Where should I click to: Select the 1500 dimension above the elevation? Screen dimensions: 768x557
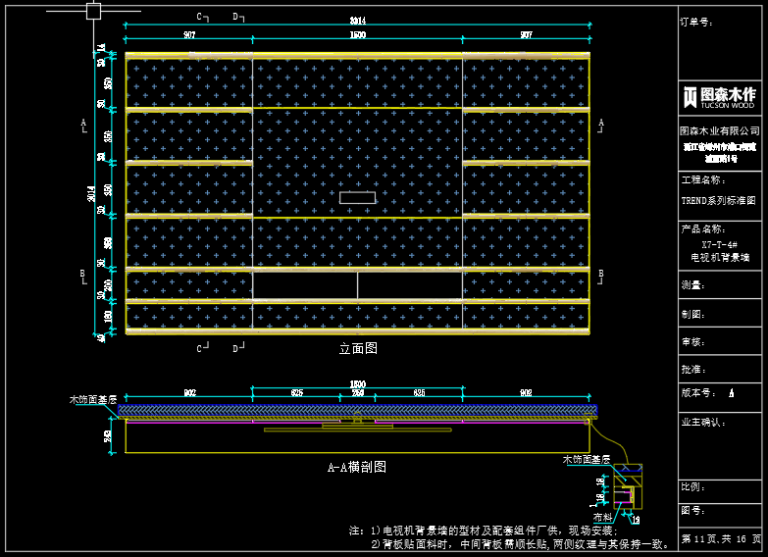pyautogui.click(x=357, y=35)
